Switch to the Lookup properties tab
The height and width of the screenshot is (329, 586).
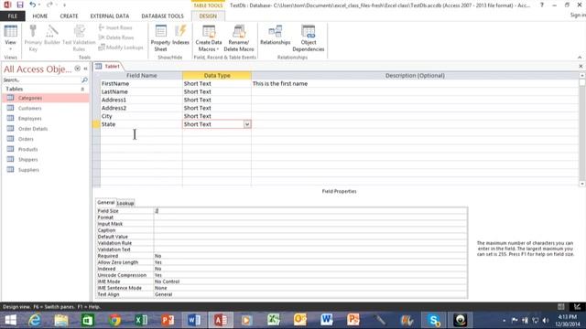click(125, 203)
